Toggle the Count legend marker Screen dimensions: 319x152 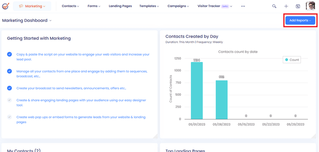coord(286,60)
